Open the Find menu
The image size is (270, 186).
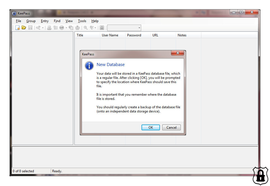(x=57, y=21)
